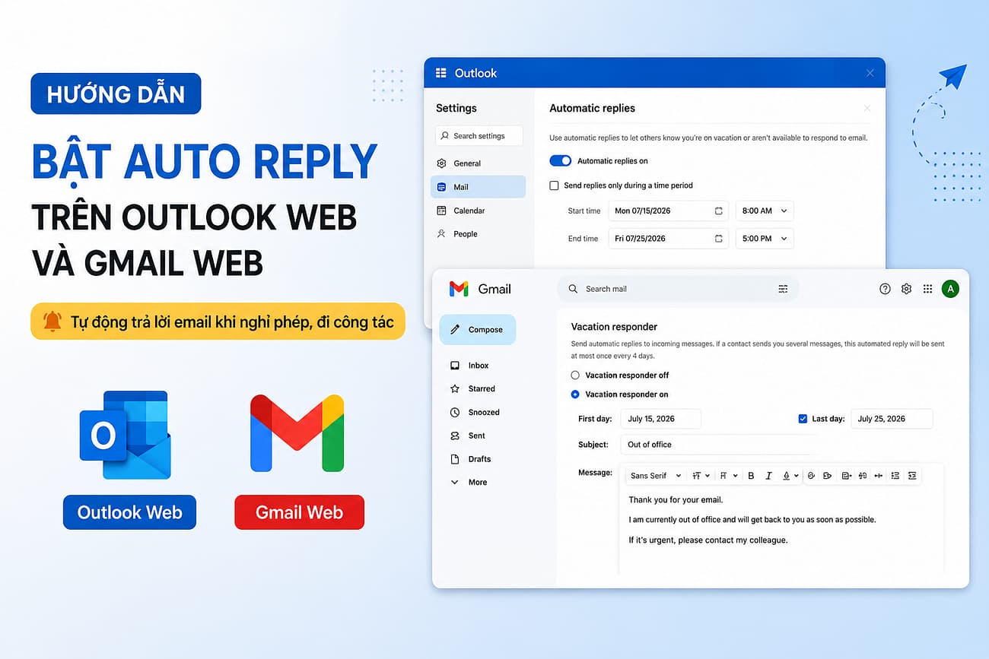
Task: Click the Drafts page icon in Gmail
Action: tap(455, 459)
